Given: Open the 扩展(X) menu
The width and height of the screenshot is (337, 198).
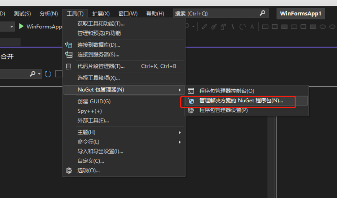Looking at the screenshot, I should 101,13.
